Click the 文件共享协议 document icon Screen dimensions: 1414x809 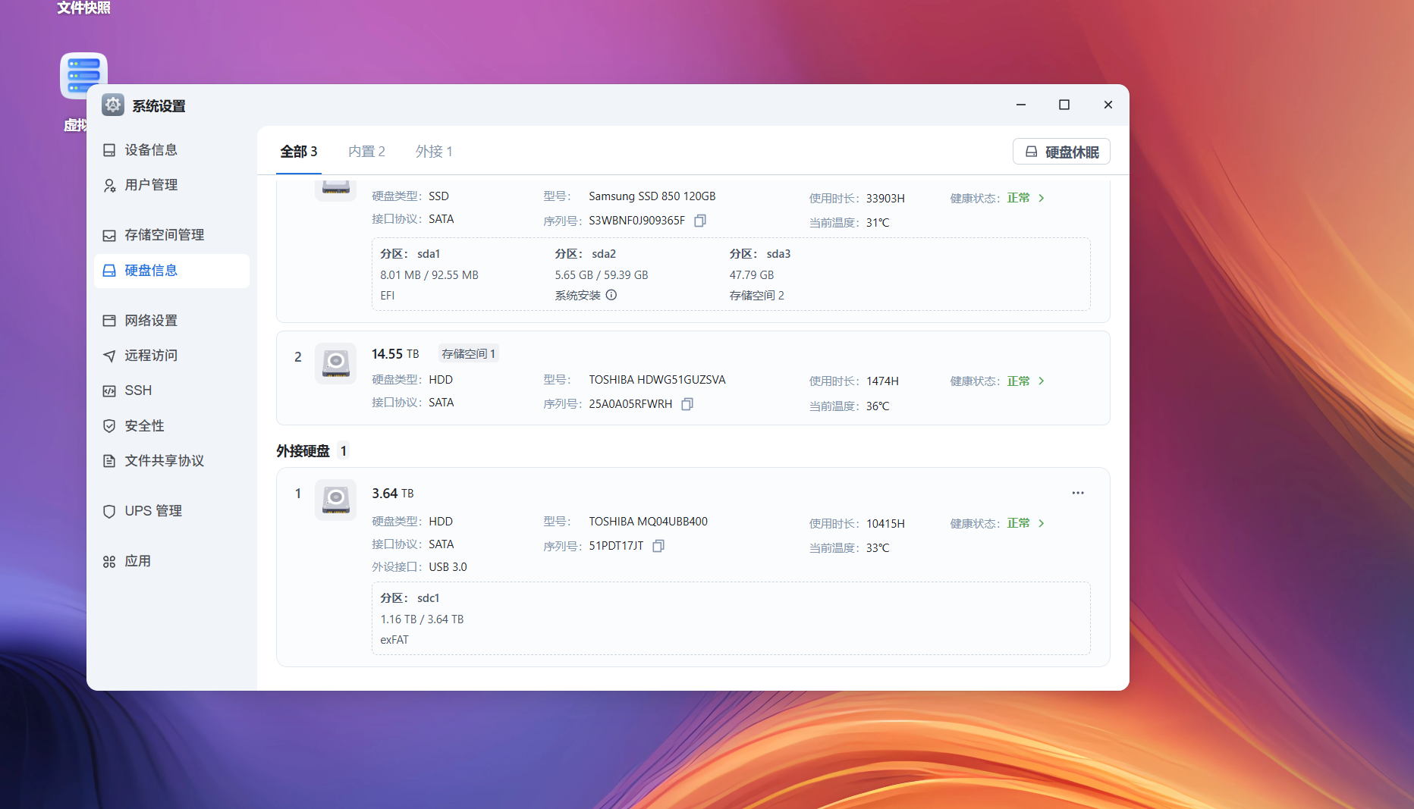point(109,461)
